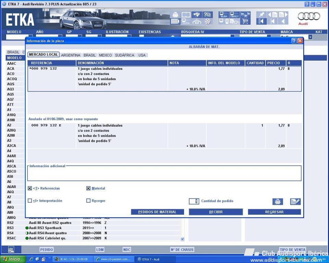Click the edit notes icon beside dialog printer

tap(295, 202)
